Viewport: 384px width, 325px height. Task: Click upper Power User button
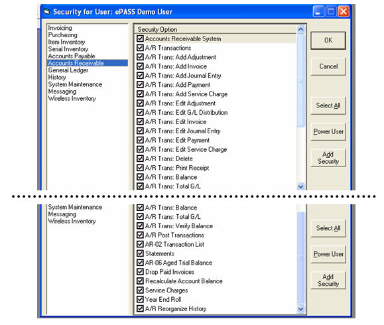328,131
